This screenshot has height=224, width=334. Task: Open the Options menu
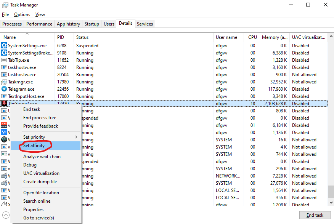(x=22, y=14)
